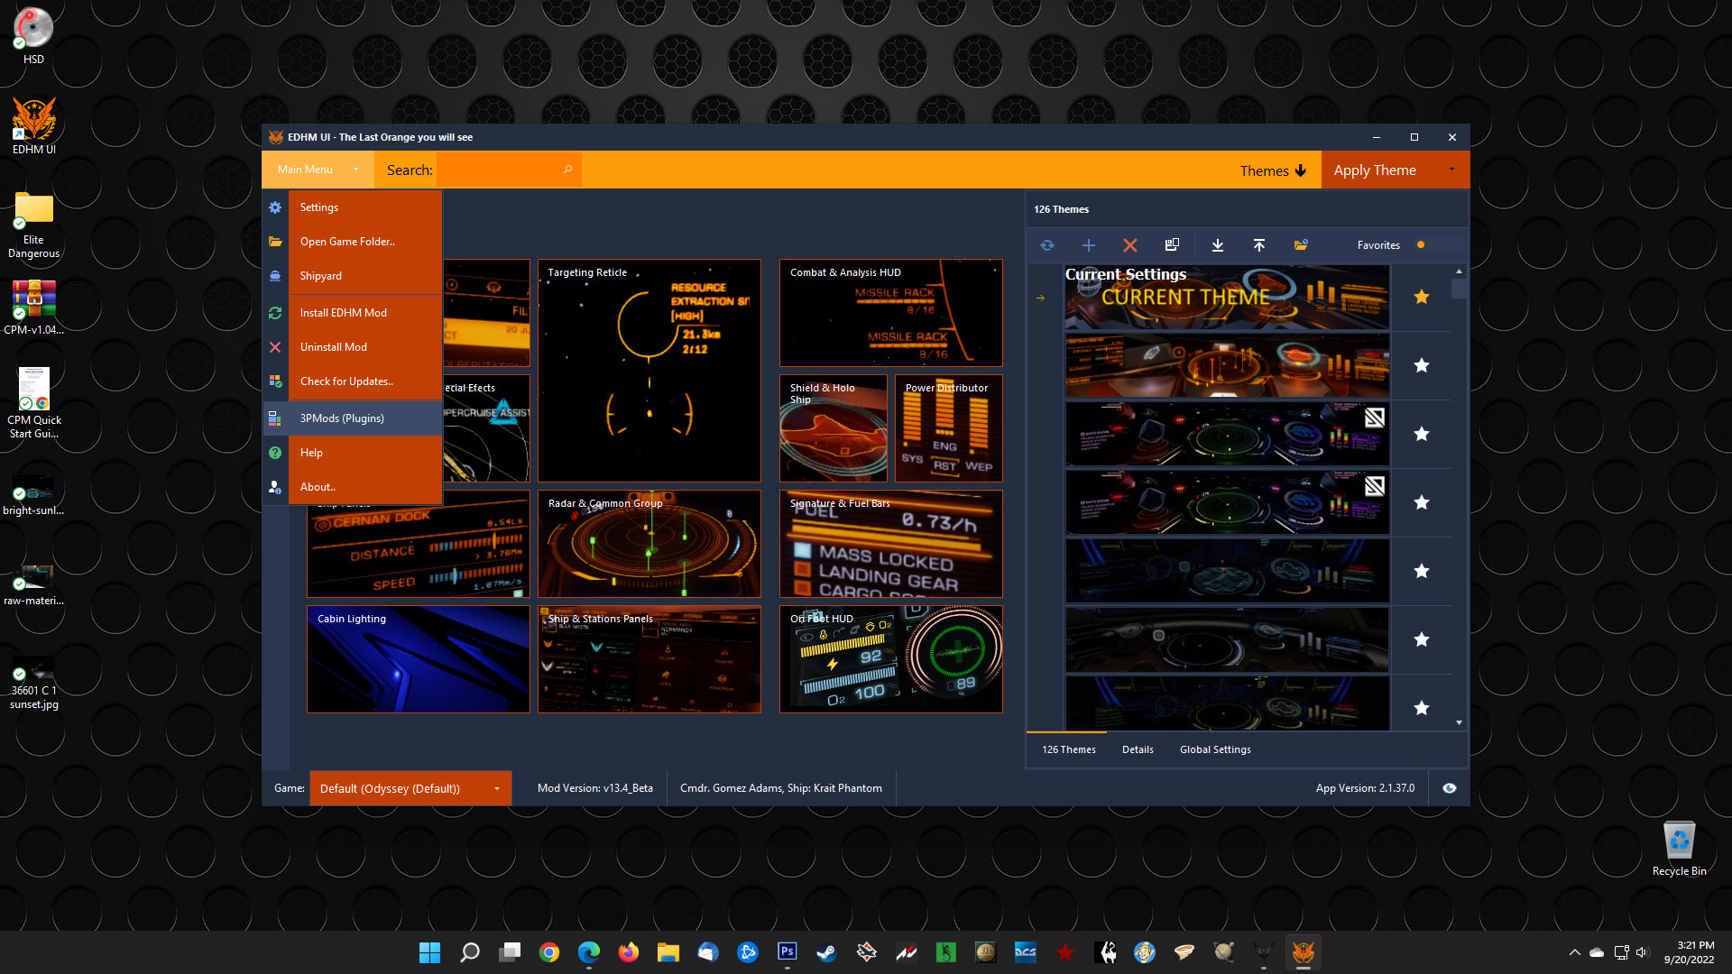Click themes list scrollbar down arrow
1732x974 pixels.
(x=1459, y=723)
